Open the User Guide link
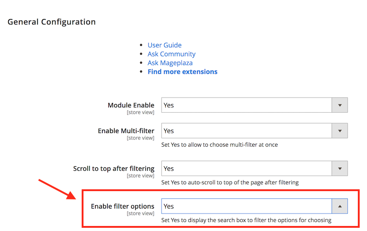 pos(165,45)
